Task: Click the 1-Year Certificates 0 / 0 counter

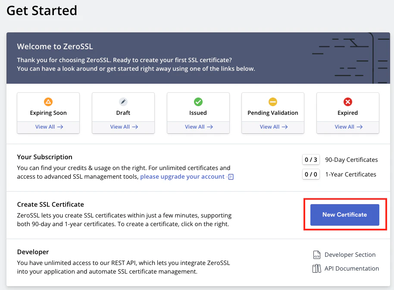Action: (x=311, y=174)
